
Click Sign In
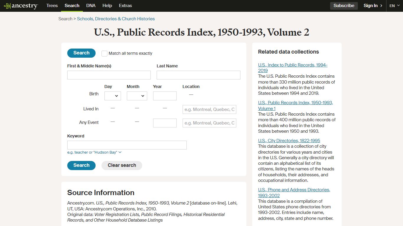coord(373,6)
